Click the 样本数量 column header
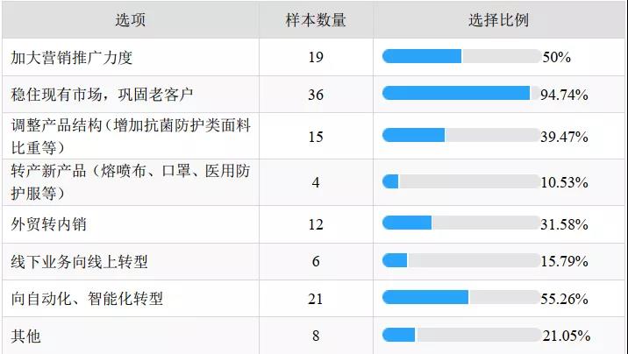This screenshot has width=628, height=354. 316,19
